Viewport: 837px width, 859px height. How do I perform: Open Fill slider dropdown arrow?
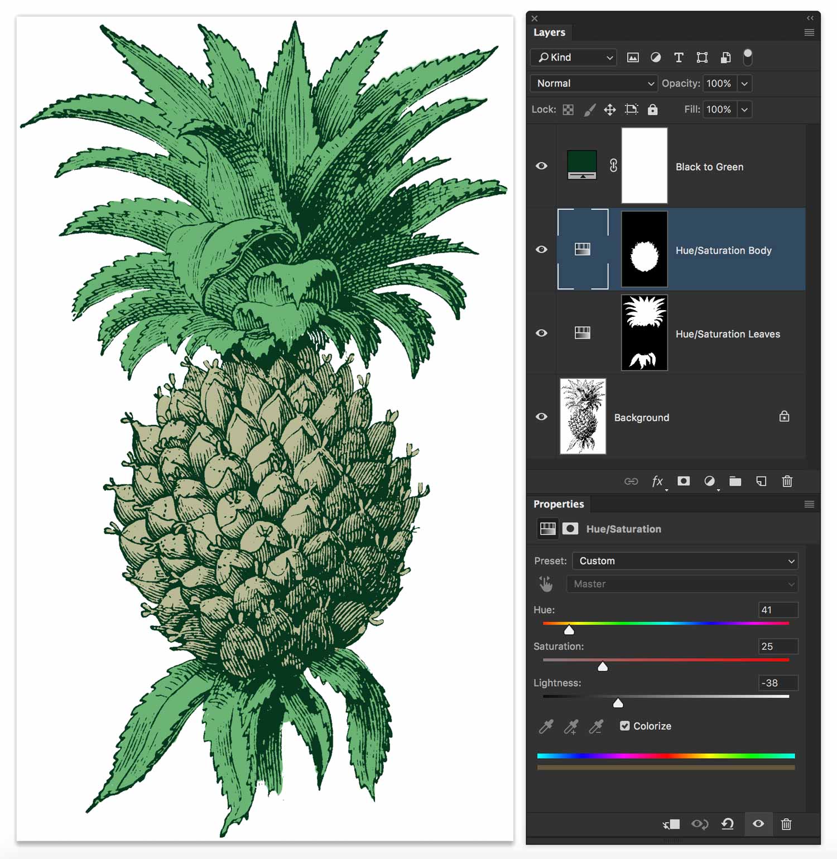tap(744, 110)
